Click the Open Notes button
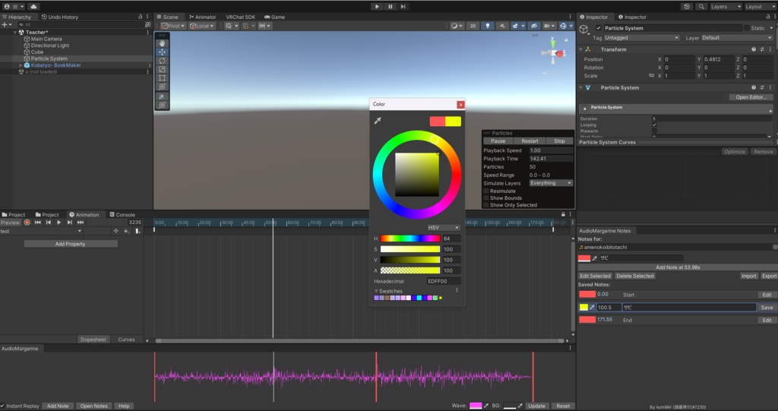 pos(93,406)
